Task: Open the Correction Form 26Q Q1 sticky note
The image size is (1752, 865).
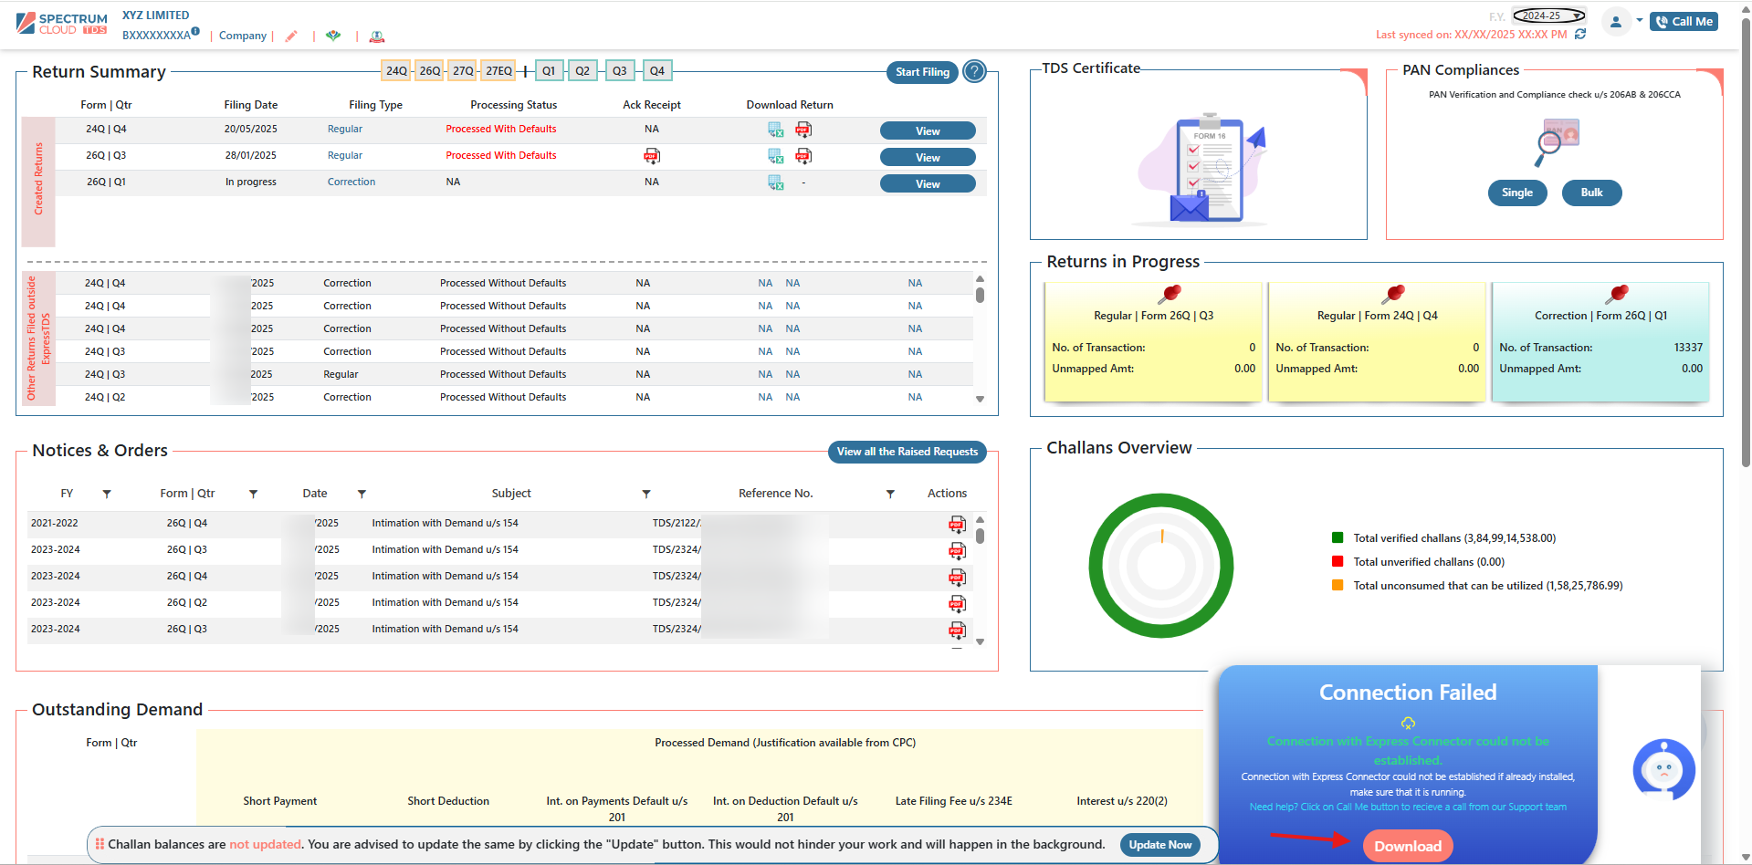Action: point(1600,342)
